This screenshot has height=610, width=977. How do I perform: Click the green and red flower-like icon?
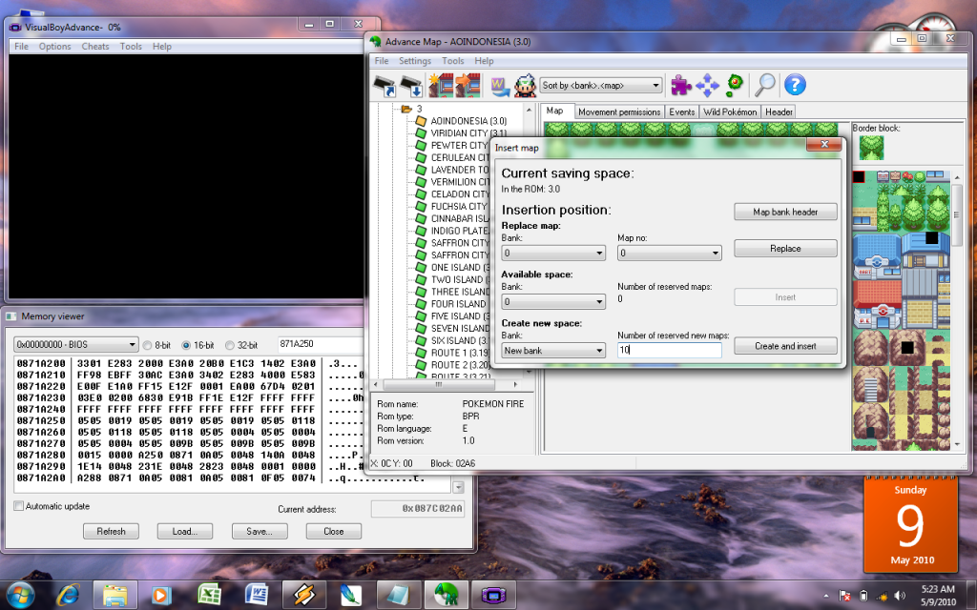click(735, 85)
